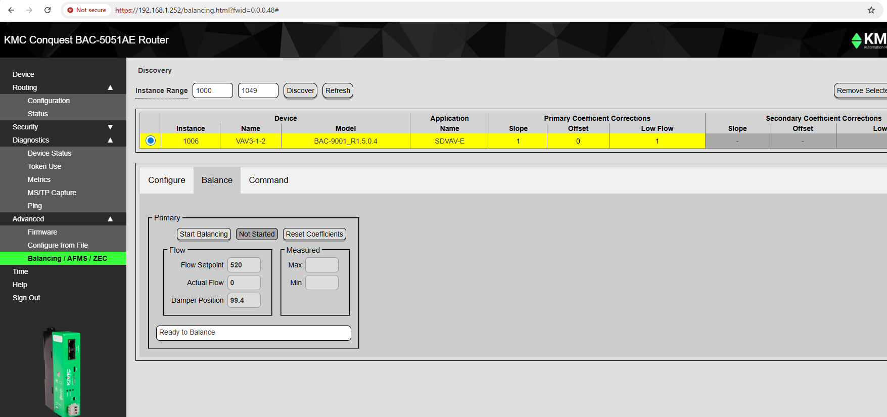Click the Ready to Balance status box
Viewport: 887px width, 417px height.
point(254,333)
